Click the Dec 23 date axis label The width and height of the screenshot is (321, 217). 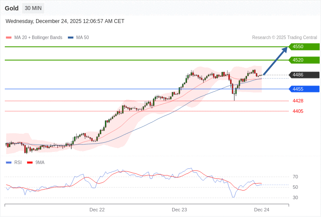tap(179, 210)
